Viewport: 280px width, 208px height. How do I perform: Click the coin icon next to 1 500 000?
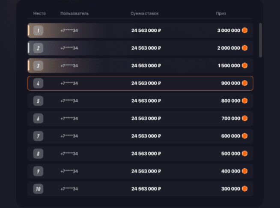click(x=244, y=65)
